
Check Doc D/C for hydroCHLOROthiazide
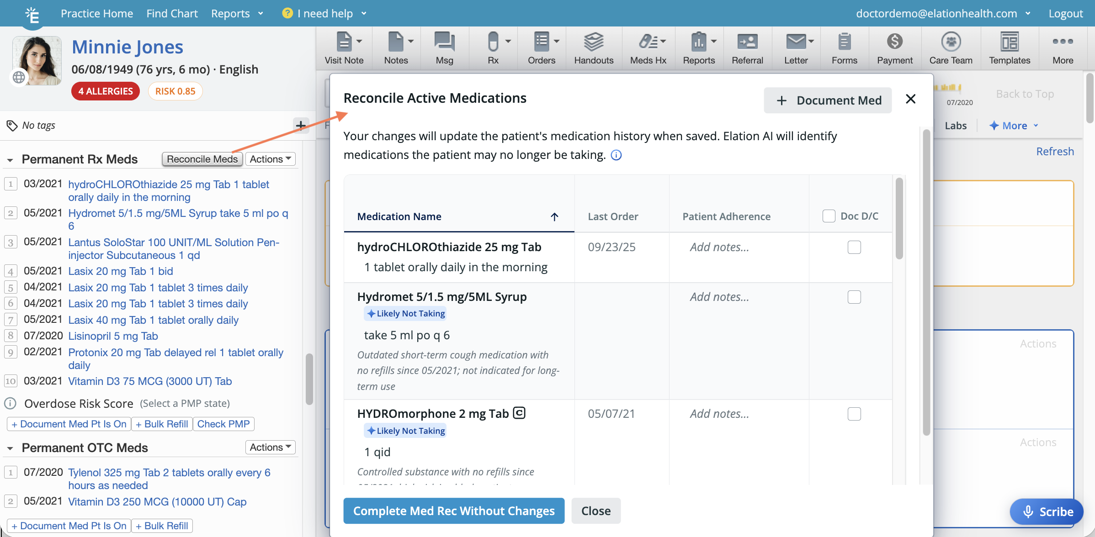pos(854,247)
